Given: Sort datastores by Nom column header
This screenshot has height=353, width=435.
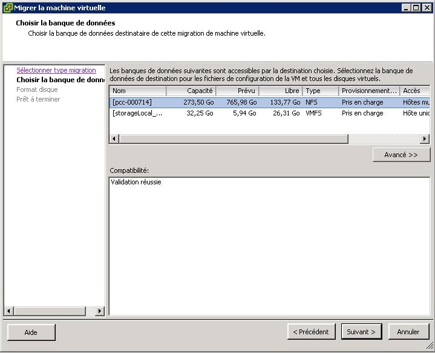Looking at the screenshot, I should tap(138, 91).
